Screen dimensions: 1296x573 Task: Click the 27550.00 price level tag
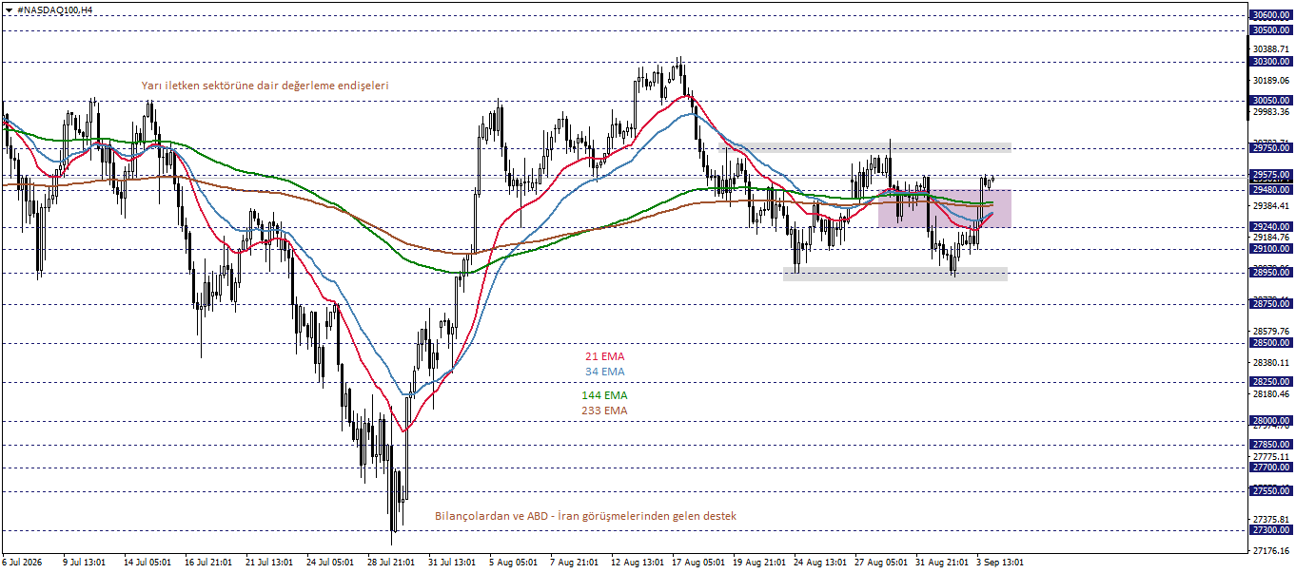(1272, 490)
